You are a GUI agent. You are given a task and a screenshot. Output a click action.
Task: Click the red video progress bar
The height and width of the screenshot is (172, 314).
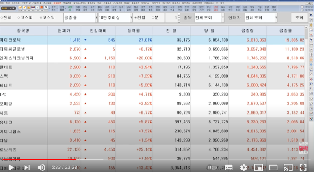[39, 159]
